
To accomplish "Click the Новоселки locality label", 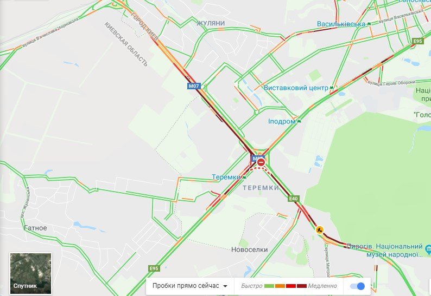I will click(x=249, y=249).
